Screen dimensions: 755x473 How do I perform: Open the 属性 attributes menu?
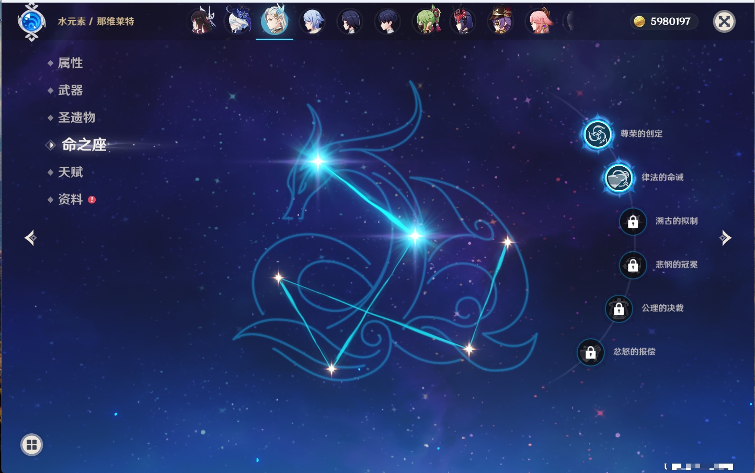click(70, 63)
